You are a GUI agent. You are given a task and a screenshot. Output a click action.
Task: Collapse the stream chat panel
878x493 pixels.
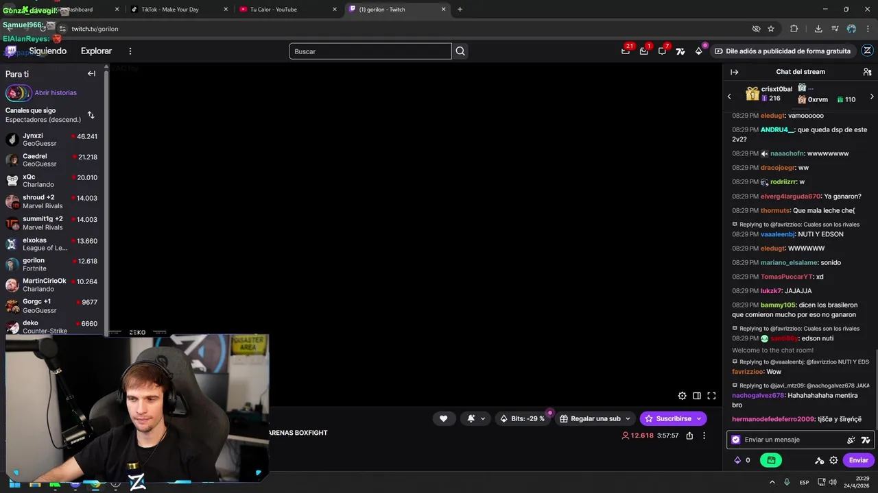(735, 72)
